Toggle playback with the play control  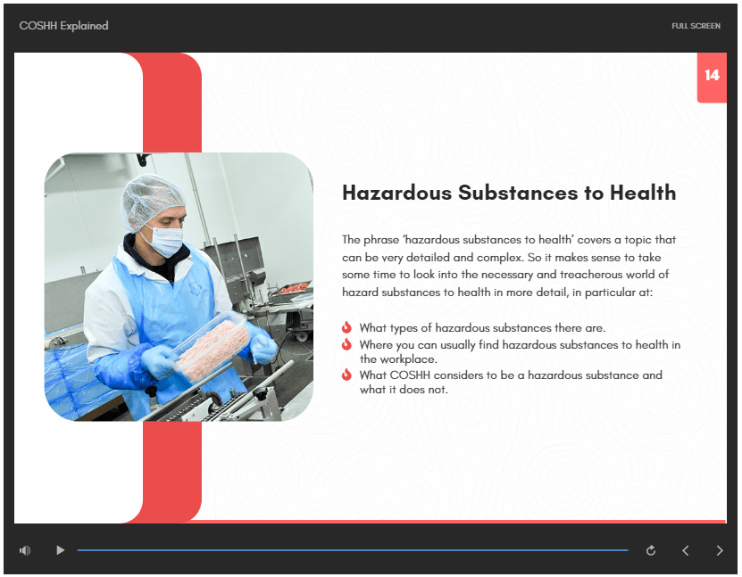point(60,550)
